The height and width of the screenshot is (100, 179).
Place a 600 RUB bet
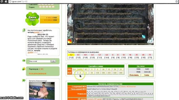click(115, 73)
